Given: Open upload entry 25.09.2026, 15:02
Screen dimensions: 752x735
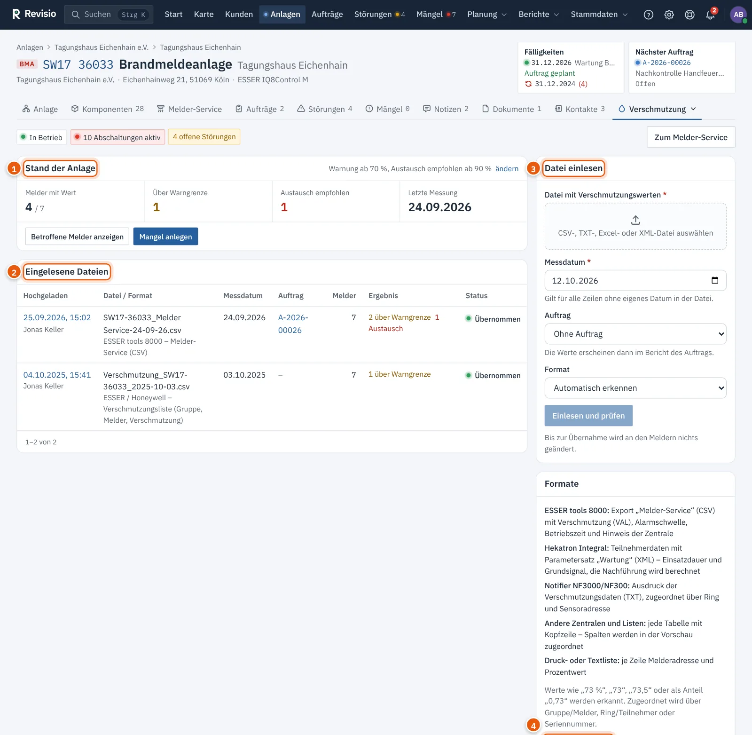Looking at the screenshot, I should (57, 318).
